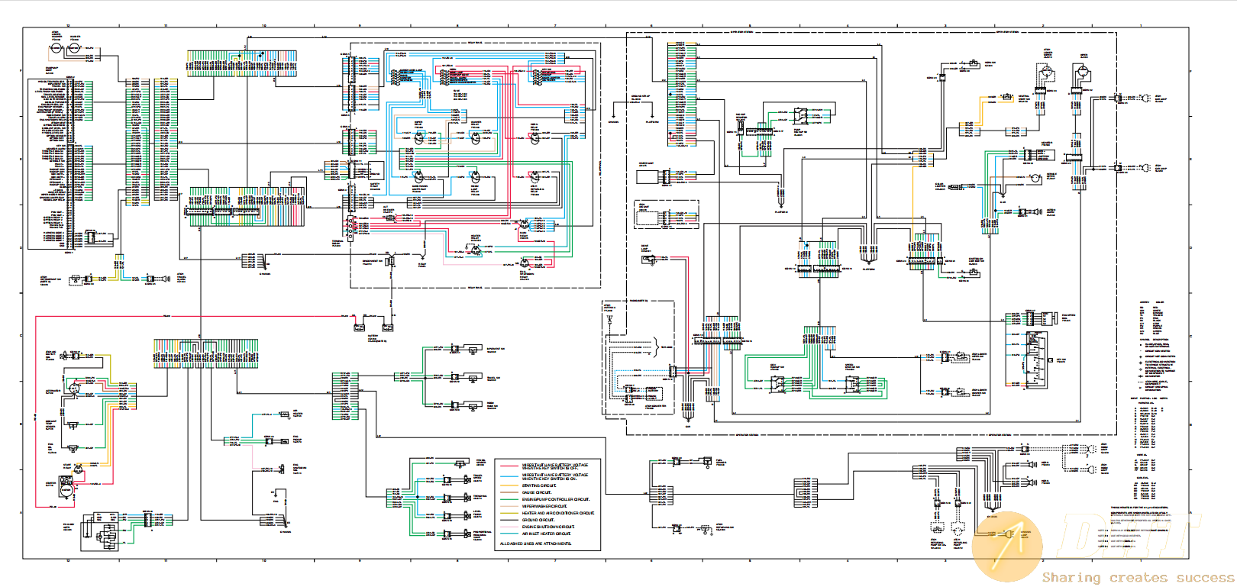Click the "WIPER/WASHER CIRCUIT" legend entry

[544, 506]
